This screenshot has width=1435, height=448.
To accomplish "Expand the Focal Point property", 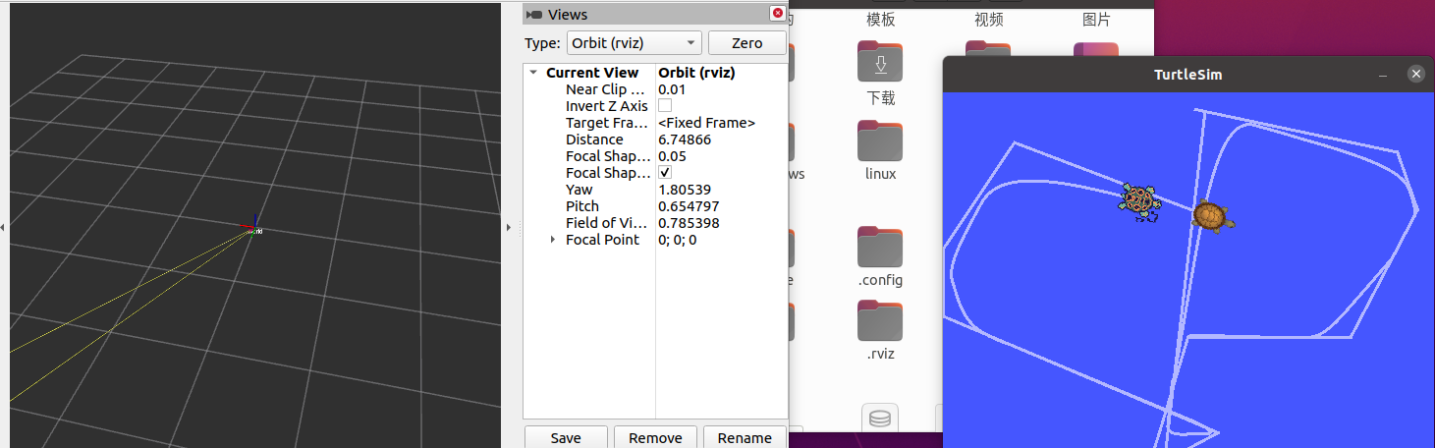I will 553,240.
